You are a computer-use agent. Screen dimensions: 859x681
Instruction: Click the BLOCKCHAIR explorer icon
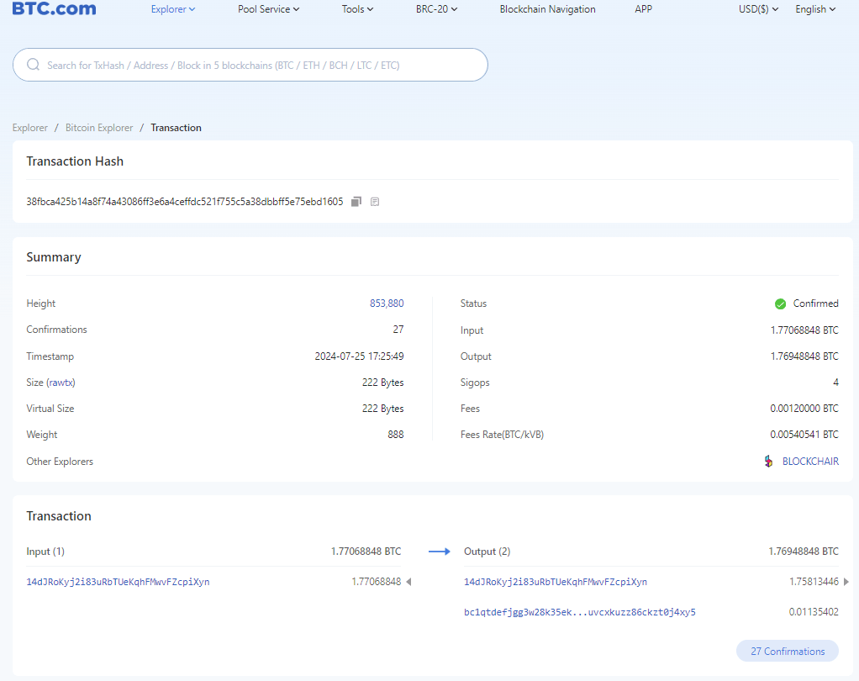click(767, 461)
